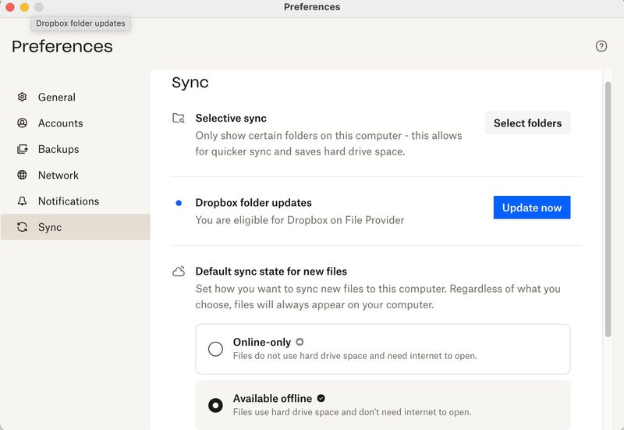Go to the Backups section
Screen dimensions: 624x430
tap(58, 149)
